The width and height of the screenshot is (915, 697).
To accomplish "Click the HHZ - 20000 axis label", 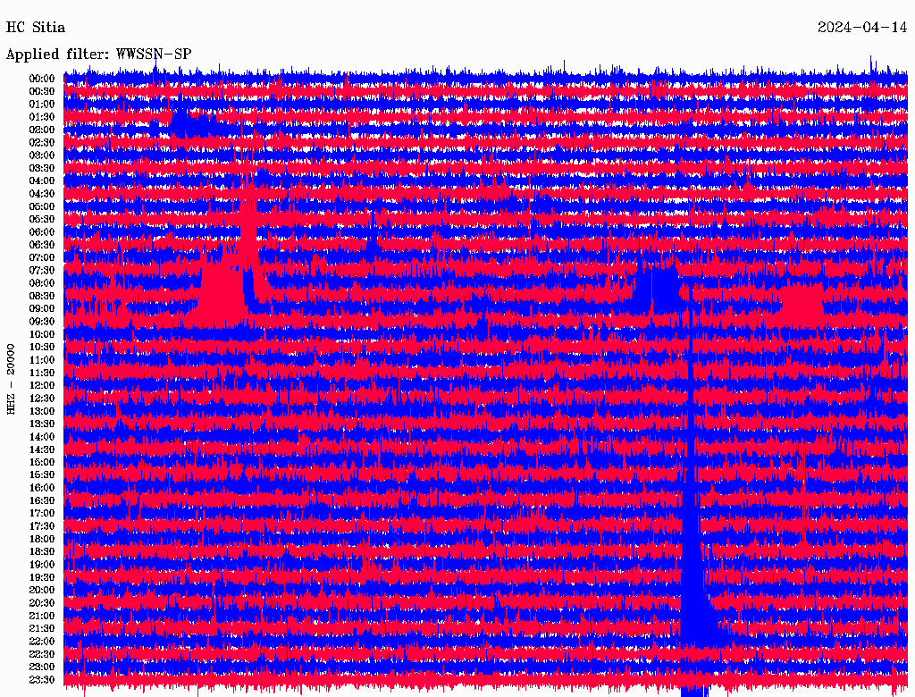I will [11, 379].
